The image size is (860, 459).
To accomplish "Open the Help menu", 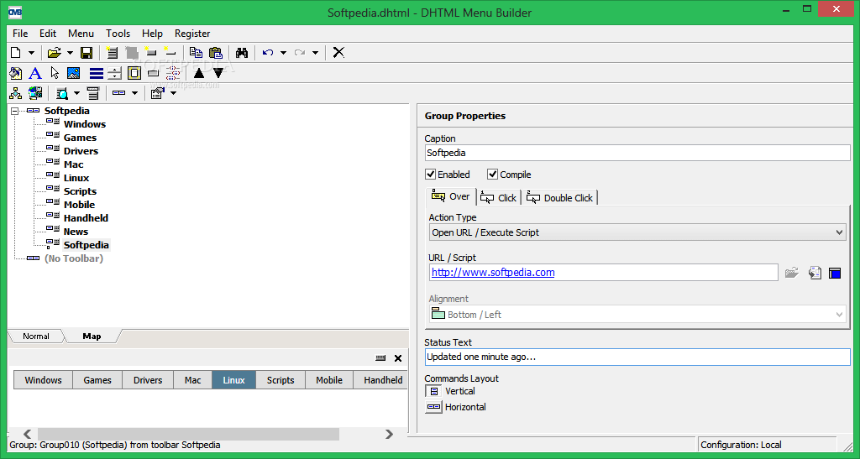I will coord(153,34).
